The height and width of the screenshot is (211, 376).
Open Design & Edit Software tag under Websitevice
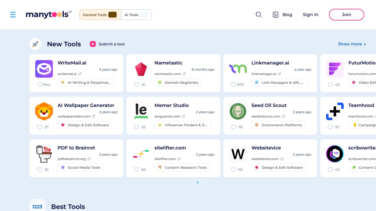[x=278, y=167]
